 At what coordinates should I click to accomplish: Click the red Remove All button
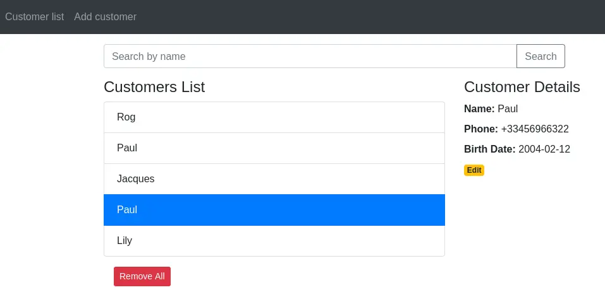(142, 276)
